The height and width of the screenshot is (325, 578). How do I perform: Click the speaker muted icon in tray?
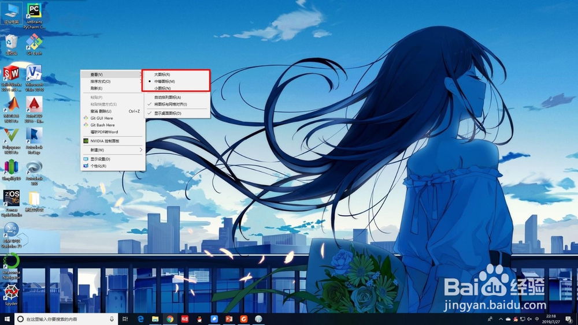tap(529, 319)
